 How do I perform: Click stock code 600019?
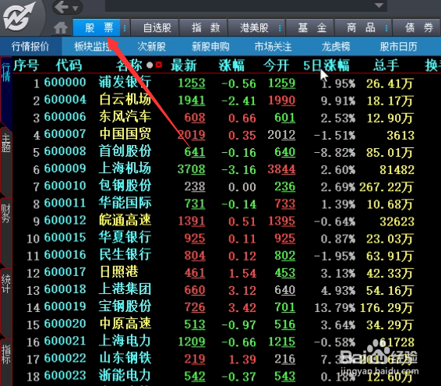(x=65, y=306)
